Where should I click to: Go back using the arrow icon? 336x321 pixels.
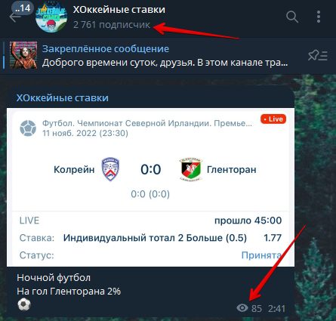click(14, 17)
